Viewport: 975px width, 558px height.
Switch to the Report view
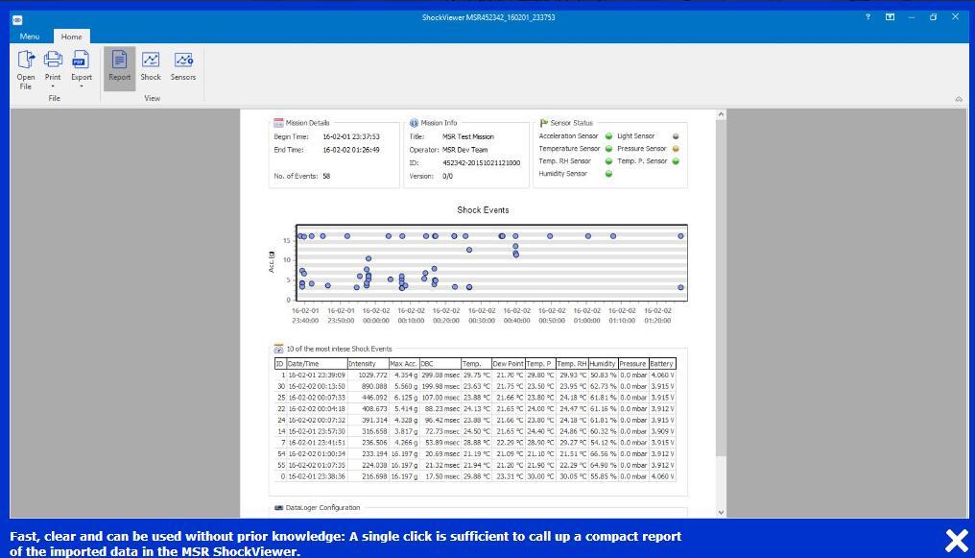tap(119, 68)
